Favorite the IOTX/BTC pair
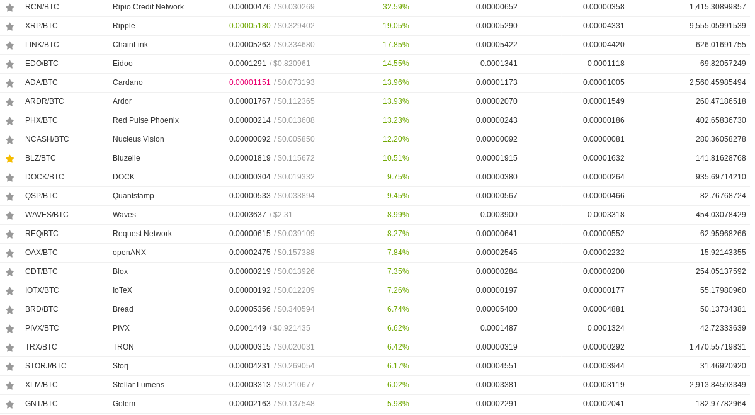Viewport: 755px width, 415px height. 9,291
